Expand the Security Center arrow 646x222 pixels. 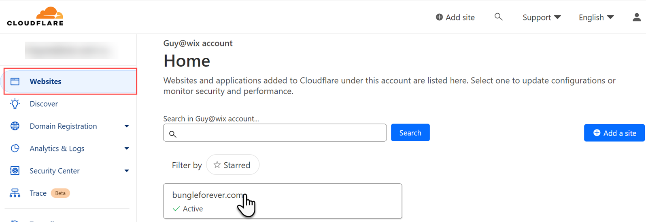click(x=127, y=171)
